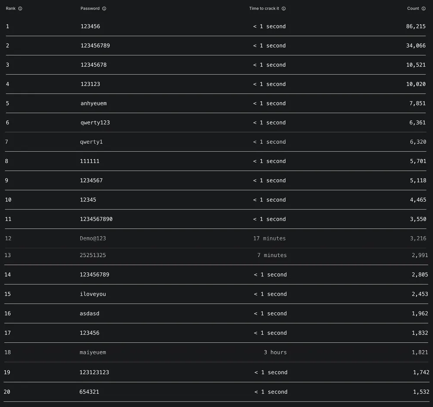Viewport: 433px width, 407px height.
Task: Click the asdasd password entry
Action: point(90,314)
